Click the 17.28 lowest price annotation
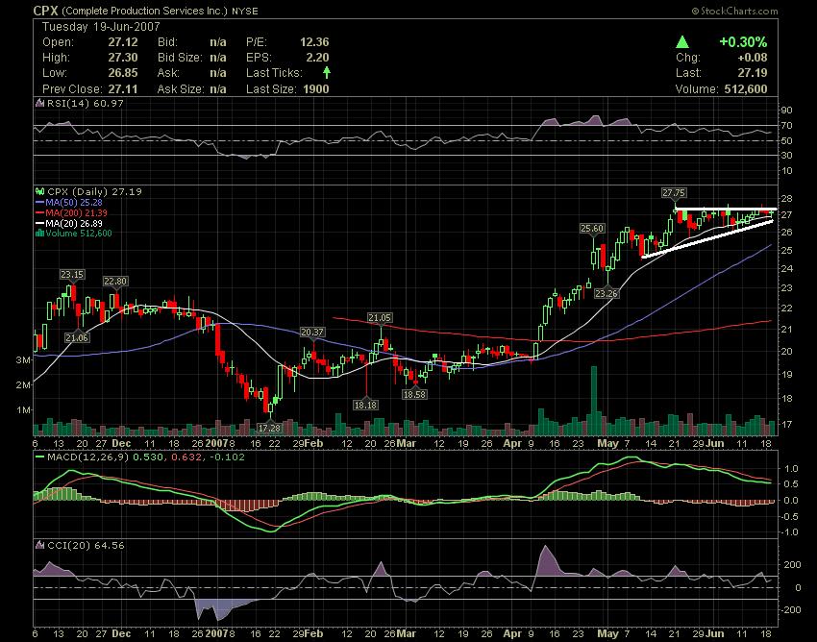The width and height of the screenshot is (817, 642). [269, 428]
